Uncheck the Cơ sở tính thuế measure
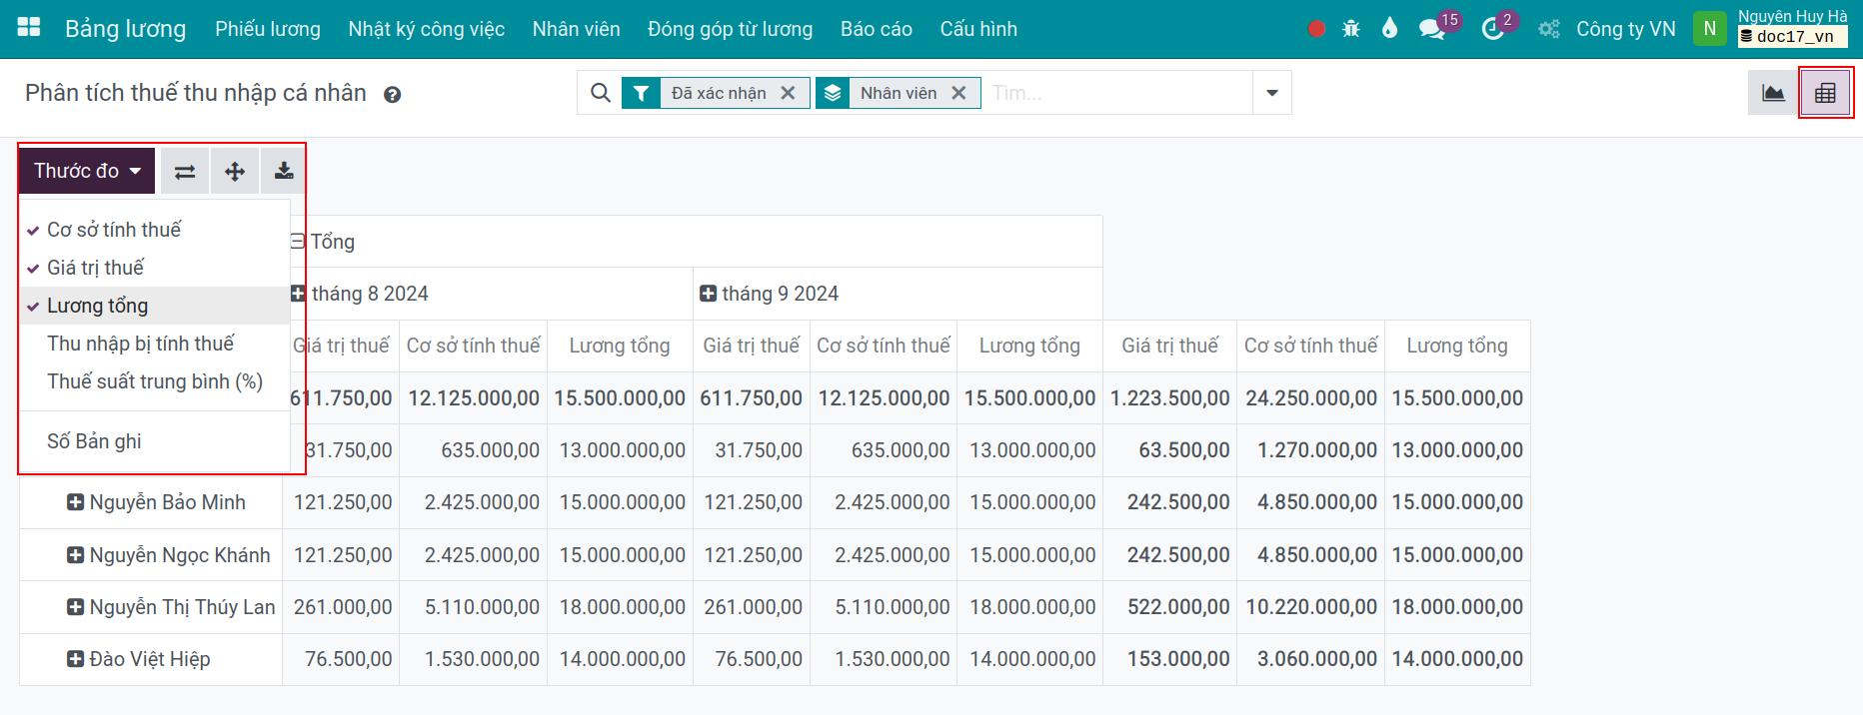 (x=114, y=230)
